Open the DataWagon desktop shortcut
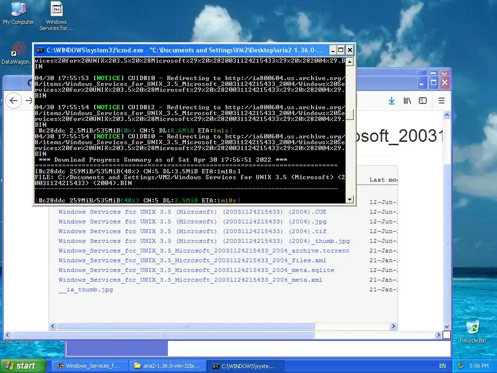 [16, 53]
